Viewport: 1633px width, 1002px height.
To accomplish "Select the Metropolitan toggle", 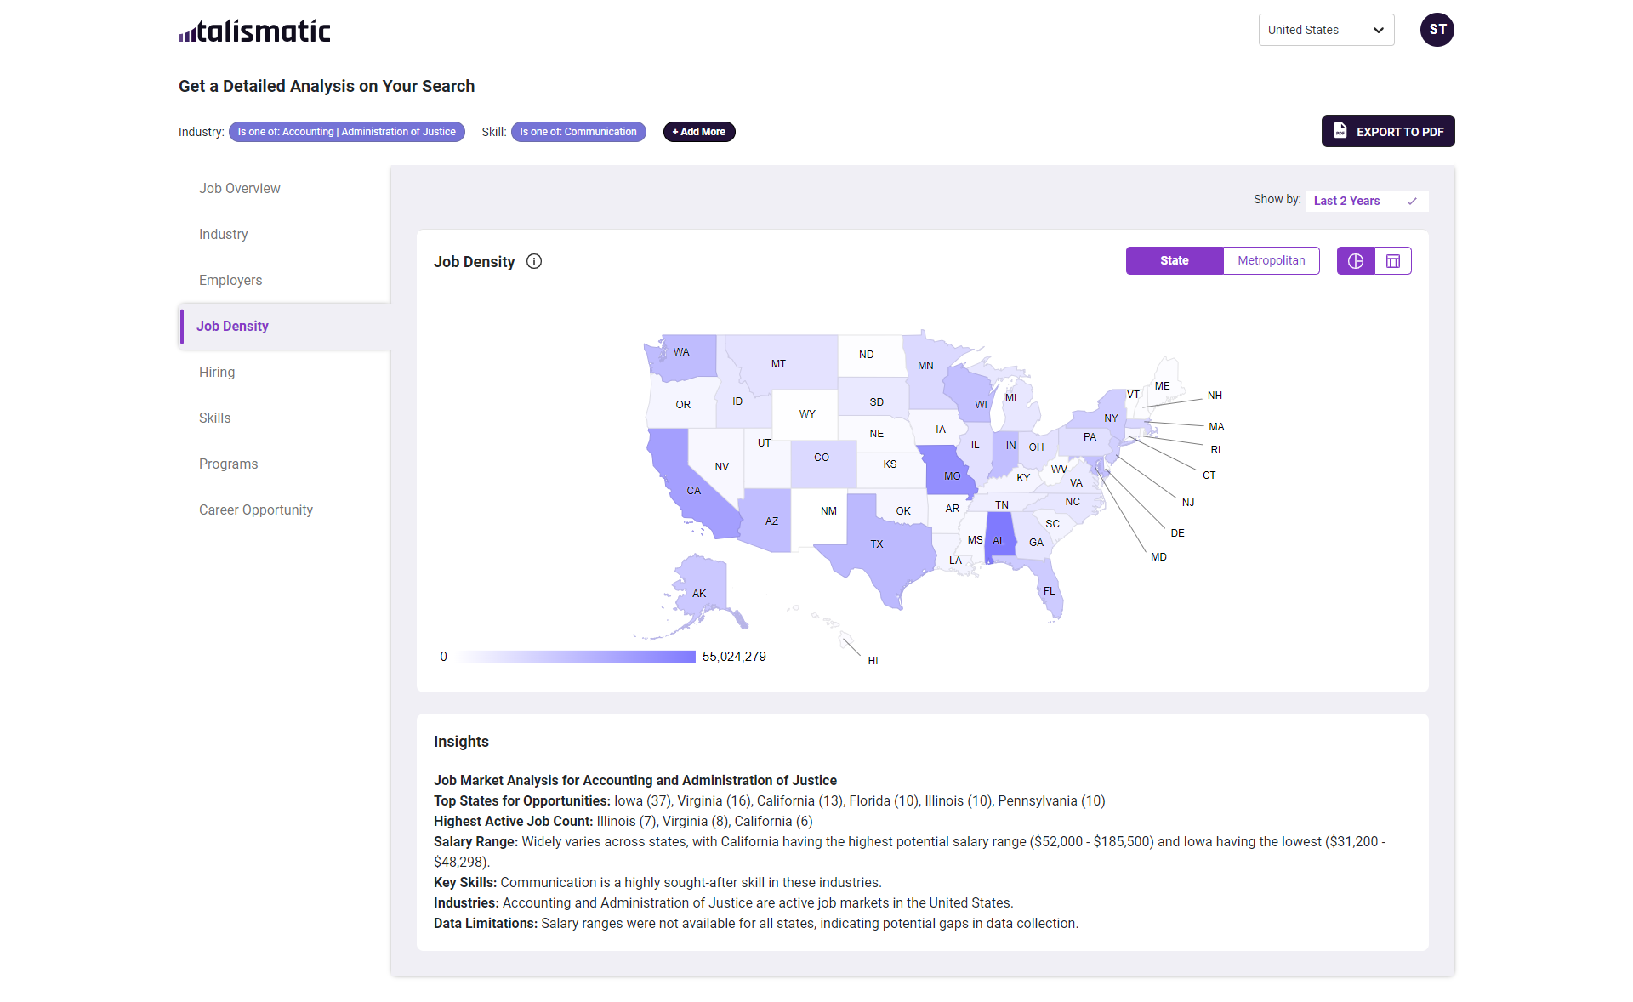I will click(x=1271, y=261).
